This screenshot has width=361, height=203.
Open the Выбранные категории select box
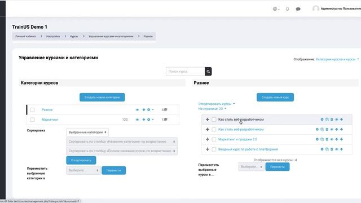pyautogui.click(x=87, y=132)
